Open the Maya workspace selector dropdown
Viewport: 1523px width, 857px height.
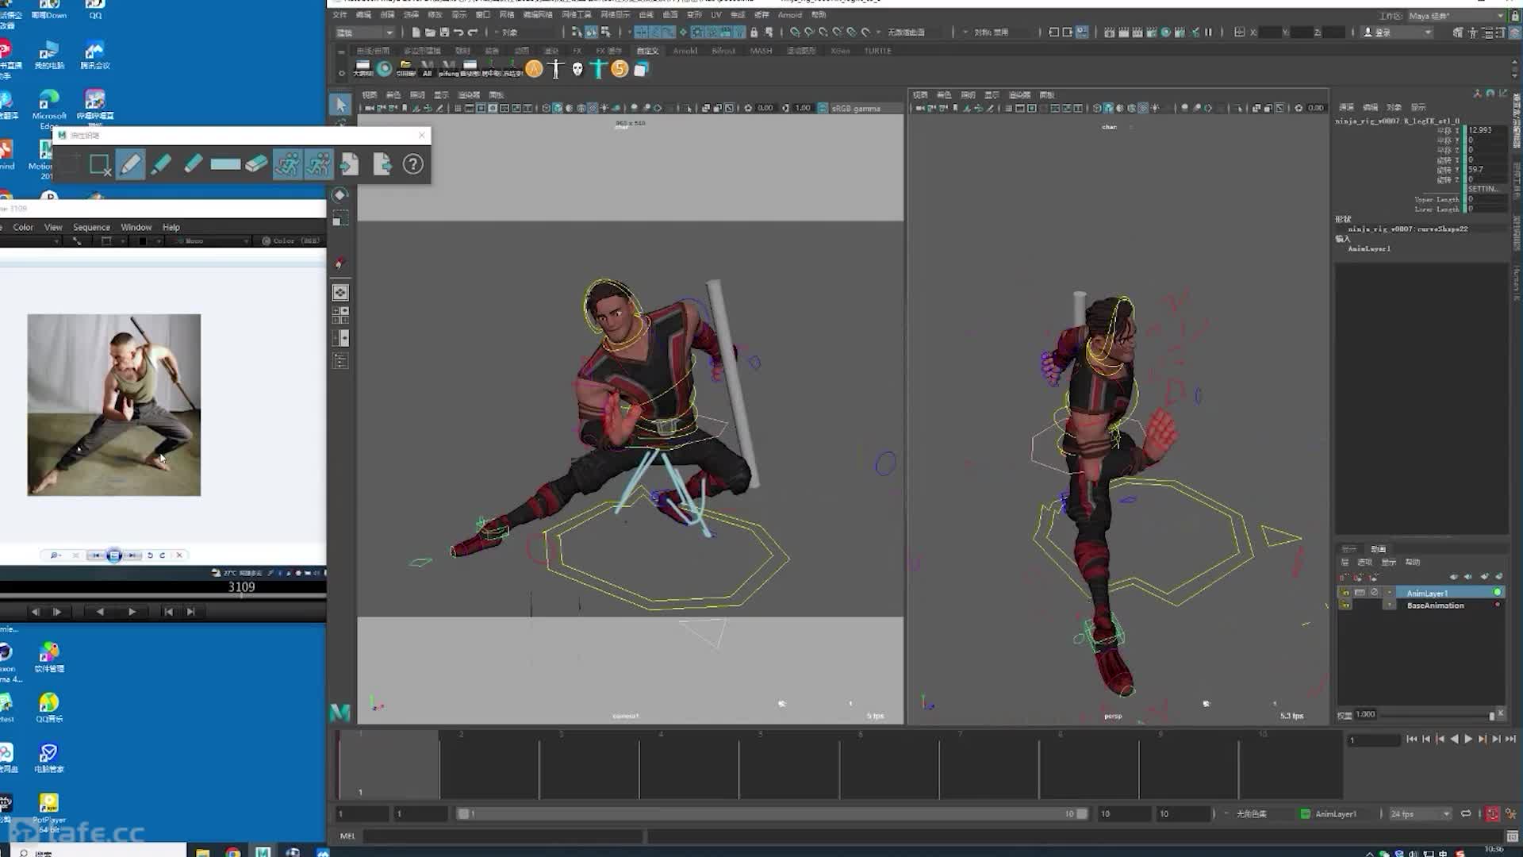pyautogui.click(x=1456, y=16)
